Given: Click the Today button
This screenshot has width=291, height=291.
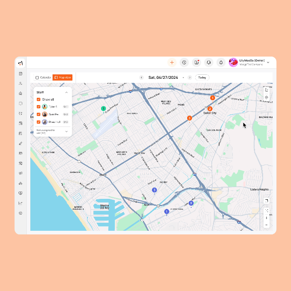Looking at the screenshot, I should pyautogui.click(x=202, y=78).
